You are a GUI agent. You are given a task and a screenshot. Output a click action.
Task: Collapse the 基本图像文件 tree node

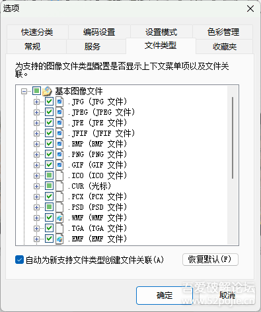24,91
